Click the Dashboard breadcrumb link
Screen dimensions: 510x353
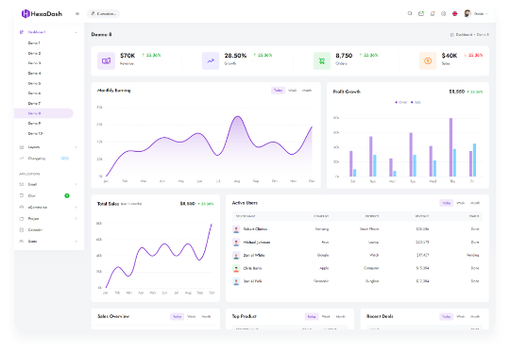coord(464,35)
